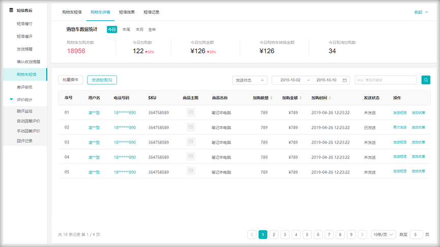Click end date 2015-10-10 field
Screen dimensions: 440x247
pos(326,80)
